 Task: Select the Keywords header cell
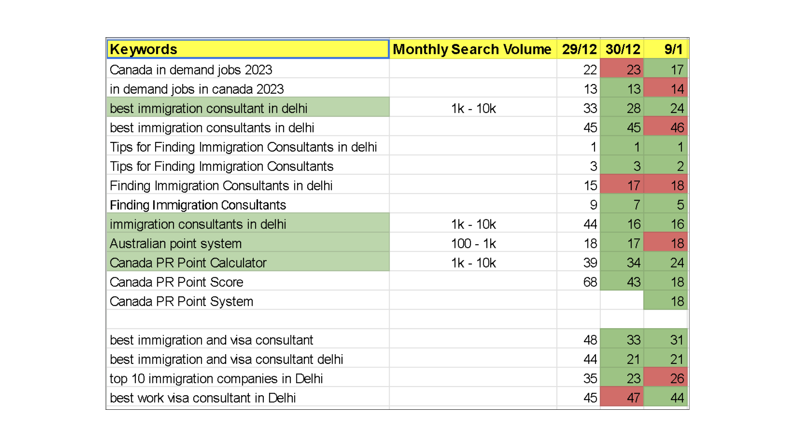(x=248, y=49)
